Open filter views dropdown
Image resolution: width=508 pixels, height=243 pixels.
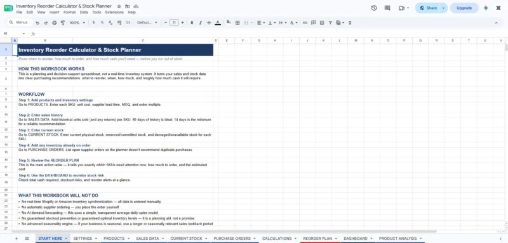[x=340, y=23]
